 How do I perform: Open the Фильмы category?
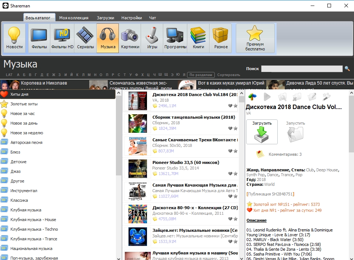click(39, 38)
